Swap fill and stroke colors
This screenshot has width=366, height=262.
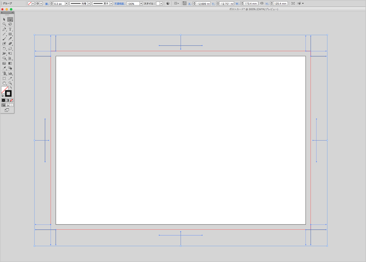point(11,87)
